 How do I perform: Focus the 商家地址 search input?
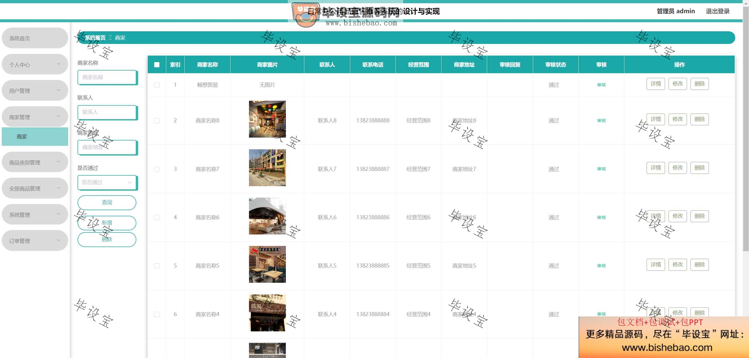coord(107,147)
